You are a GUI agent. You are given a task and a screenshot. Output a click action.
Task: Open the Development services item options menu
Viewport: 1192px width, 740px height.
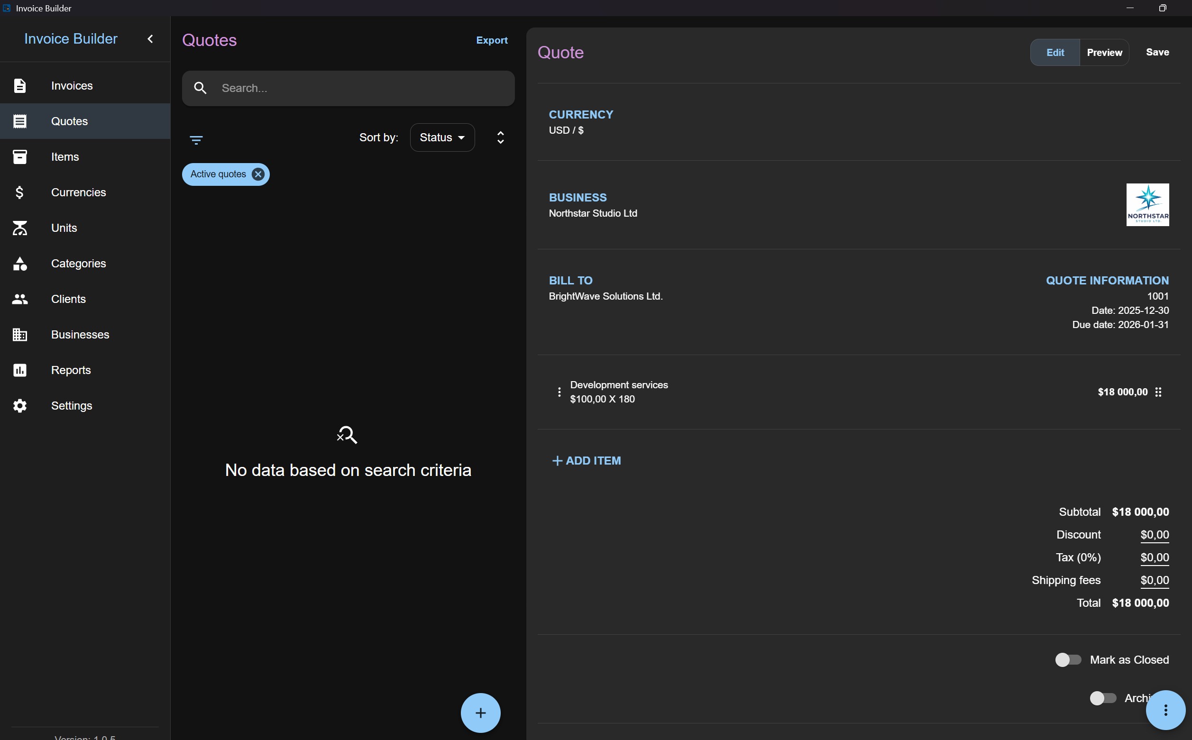[559, 392]
